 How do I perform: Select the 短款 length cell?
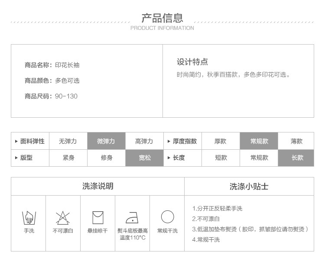[x=221, y=158]
